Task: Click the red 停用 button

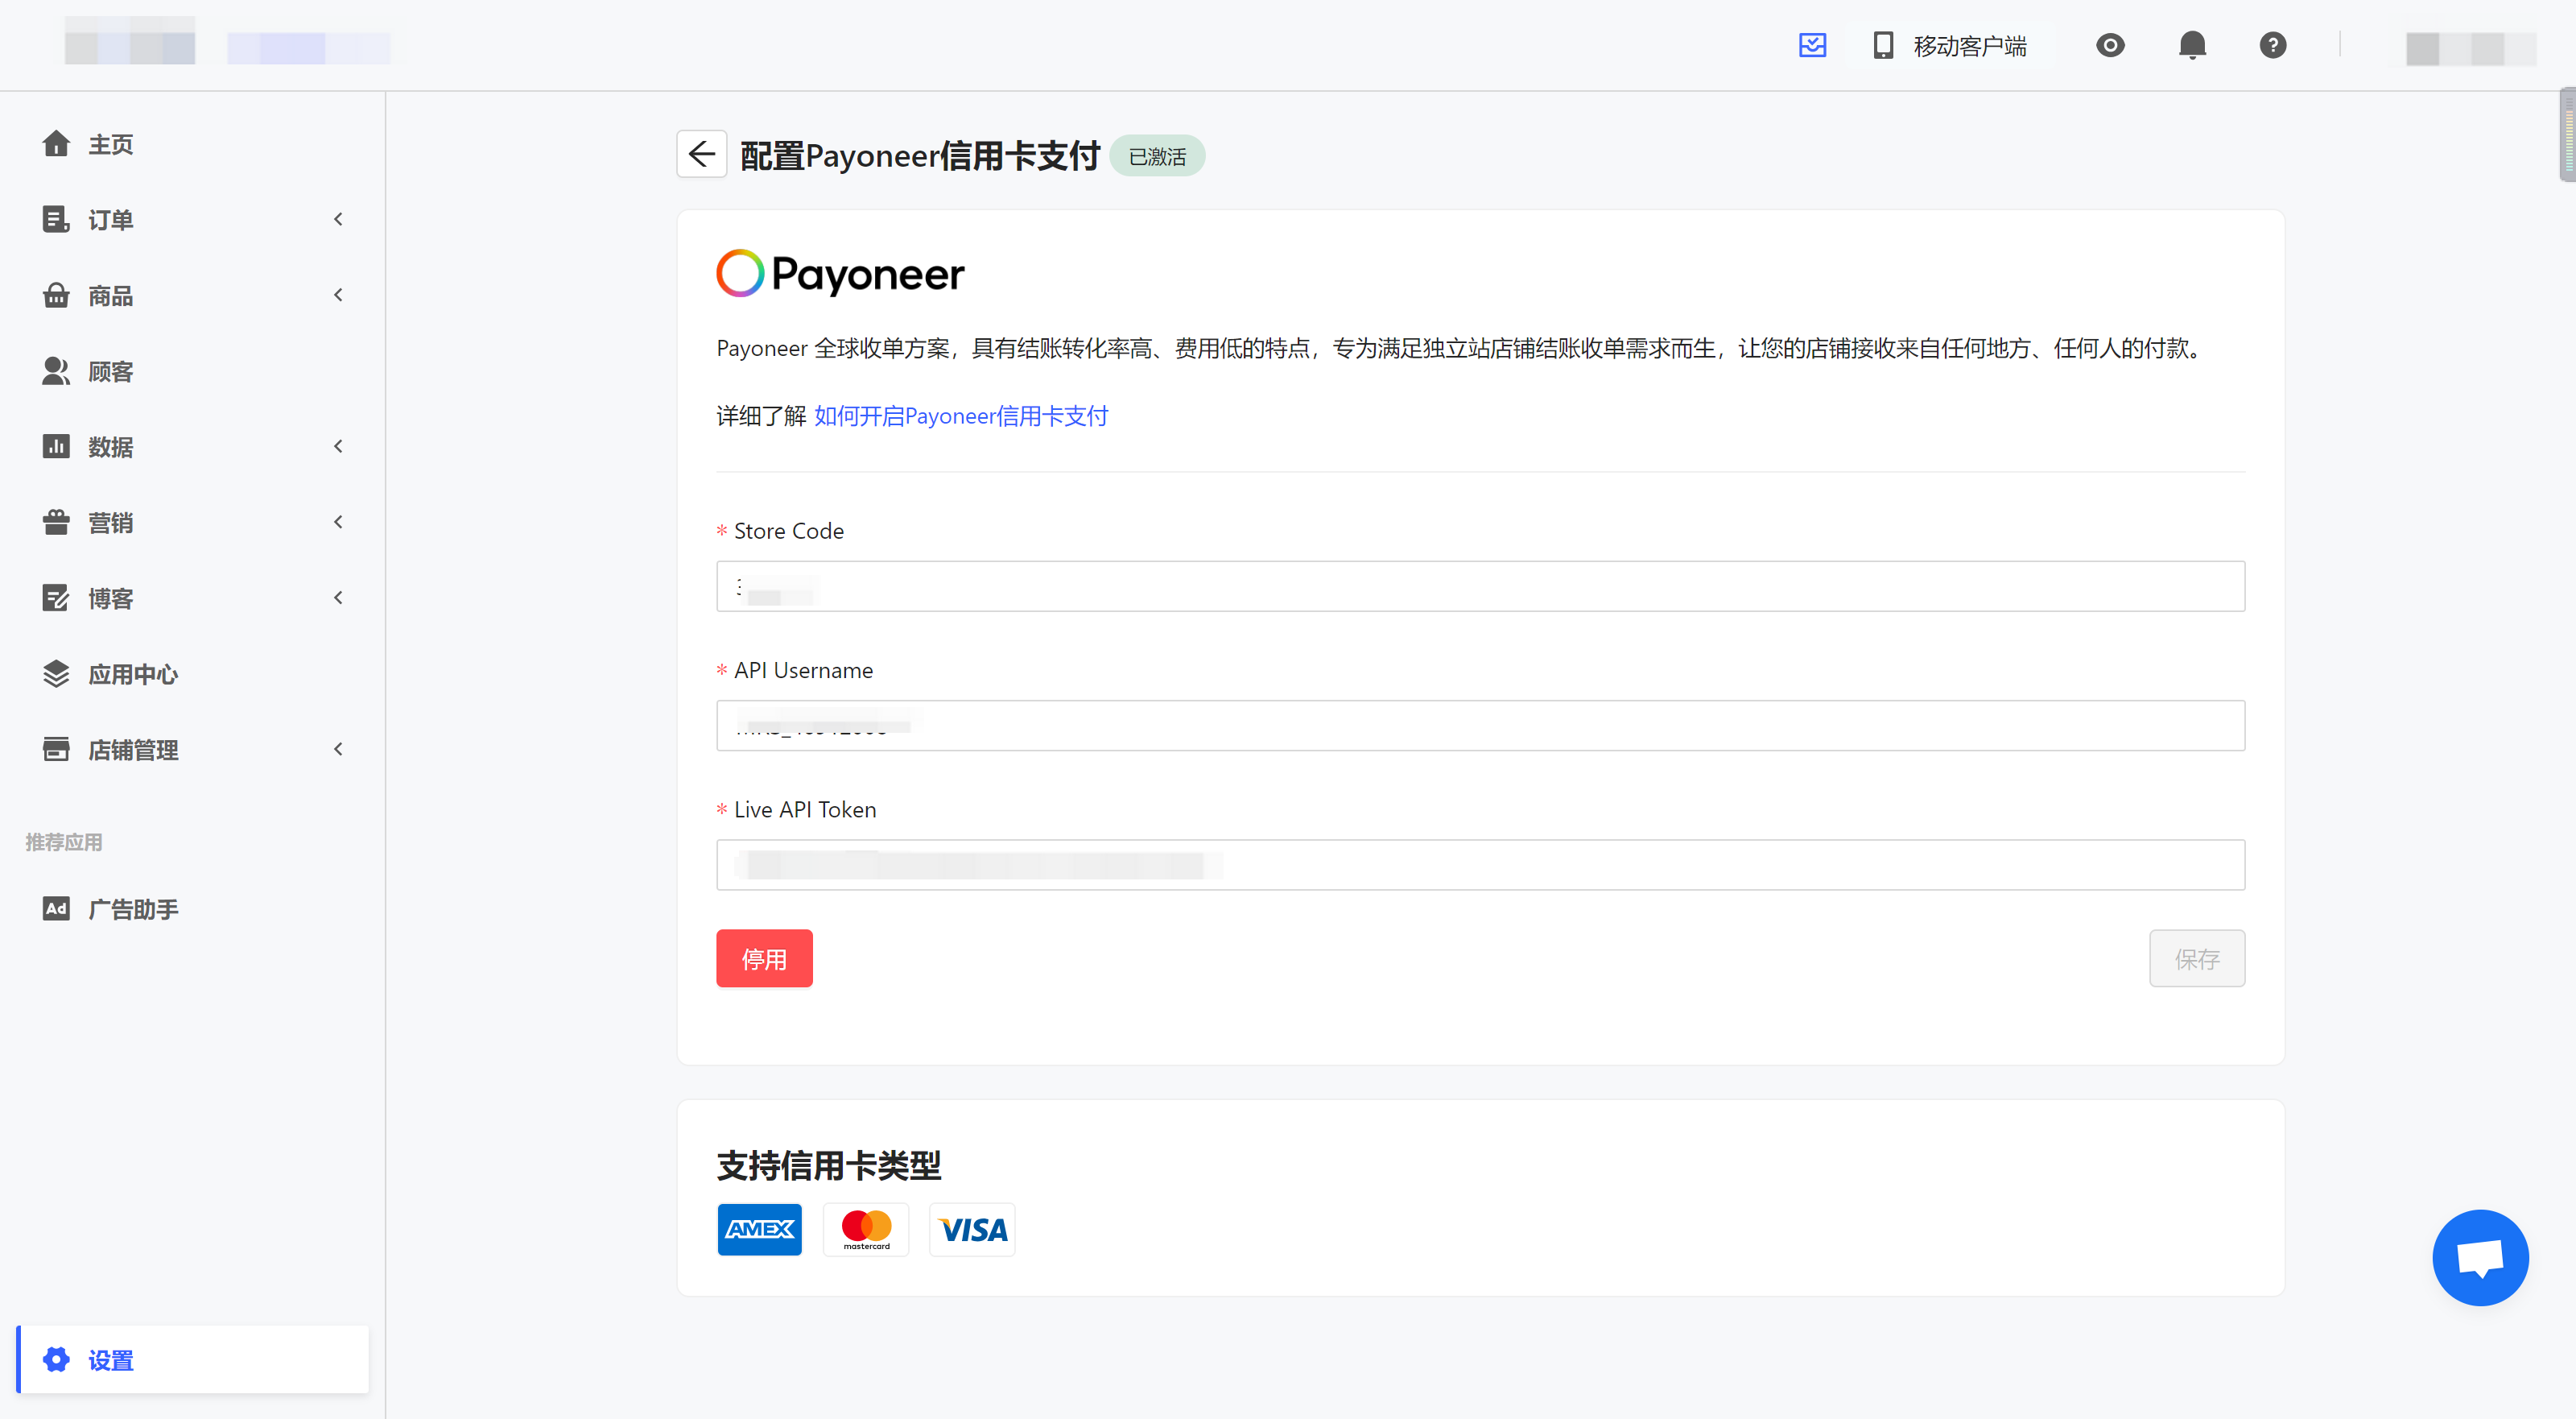Action: click(x=764, y=958)
